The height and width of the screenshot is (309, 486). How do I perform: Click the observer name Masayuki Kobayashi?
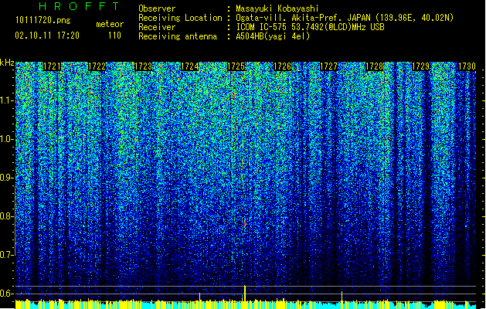(x=277, y=8)
